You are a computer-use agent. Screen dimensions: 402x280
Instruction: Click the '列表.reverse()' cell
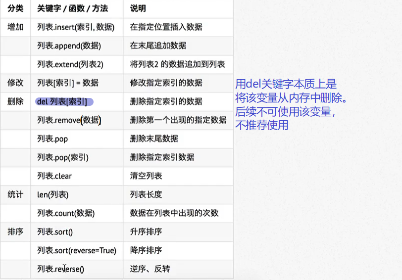pos(60,269)
